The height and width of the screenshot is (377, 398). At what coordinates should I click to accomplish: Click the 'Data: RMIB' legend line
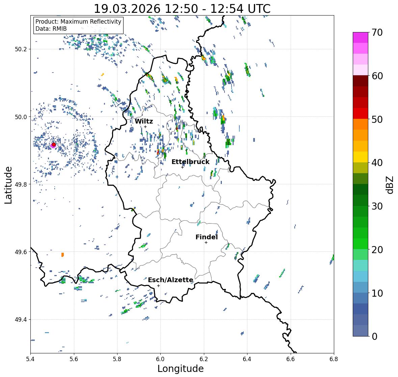coord(51,29)
